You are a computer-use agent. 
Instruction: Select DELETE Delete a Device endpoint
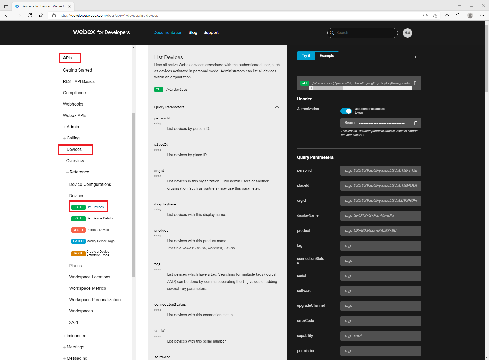pos(90,230)
